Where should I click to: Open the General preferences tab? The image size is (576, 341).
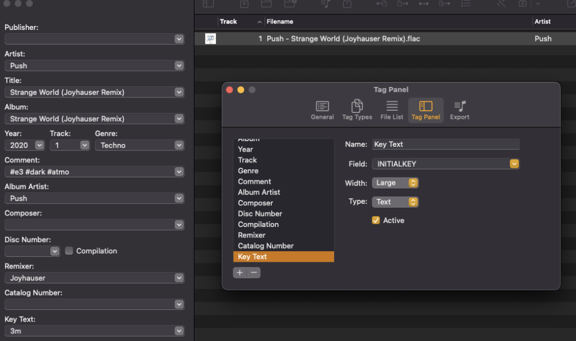[x=322, y=110]
